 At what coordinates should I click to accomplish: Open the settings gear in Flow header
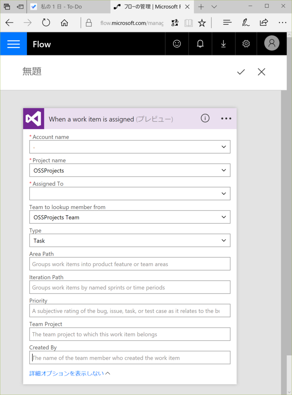[x=246, y=44]
